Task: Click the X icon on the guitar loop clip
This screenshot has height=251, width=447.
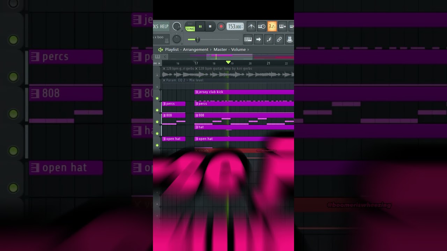Action: click(x=196, y=69)
